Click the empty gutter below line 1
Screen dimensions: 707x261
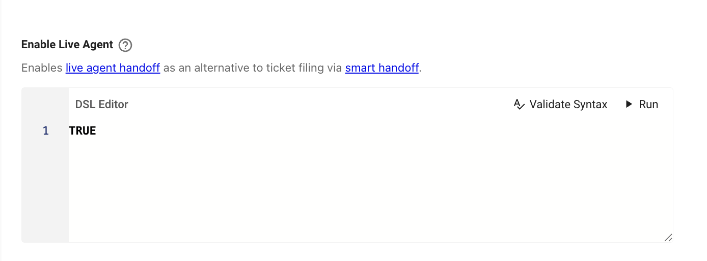[x=45, y=193]
